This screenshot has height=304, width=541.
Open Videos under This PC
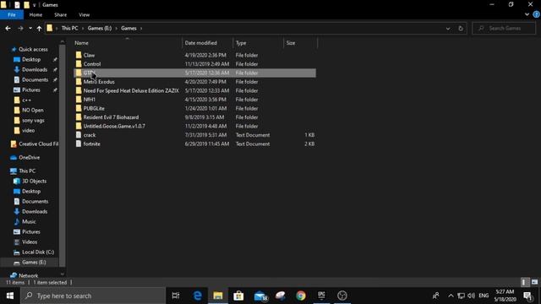coord(30,242)
